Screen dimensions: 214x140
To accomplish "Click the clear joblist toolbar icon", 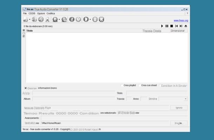I will point(47,20).
